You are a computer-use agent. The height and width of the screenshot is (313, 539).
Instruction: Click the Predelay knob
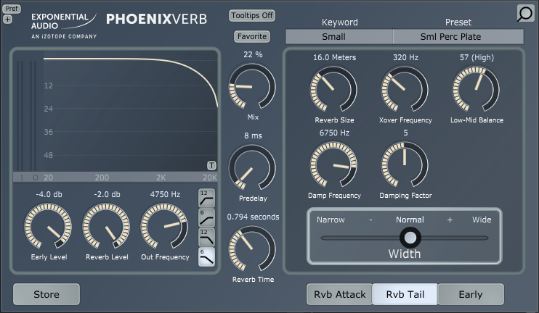click(252, 167)
